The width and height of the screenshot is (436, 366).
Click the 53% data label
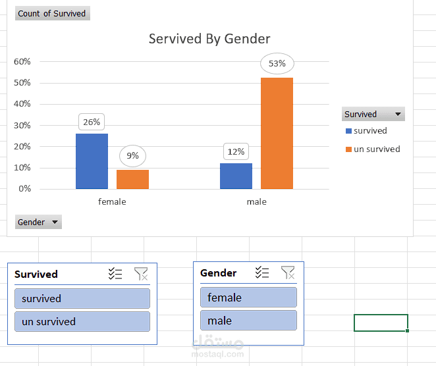pyautogui.click(x=277, y=64)
